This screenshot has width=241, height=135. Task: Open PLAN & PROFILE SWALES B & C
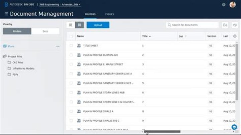pyautogui.click(x=101, y=121)
